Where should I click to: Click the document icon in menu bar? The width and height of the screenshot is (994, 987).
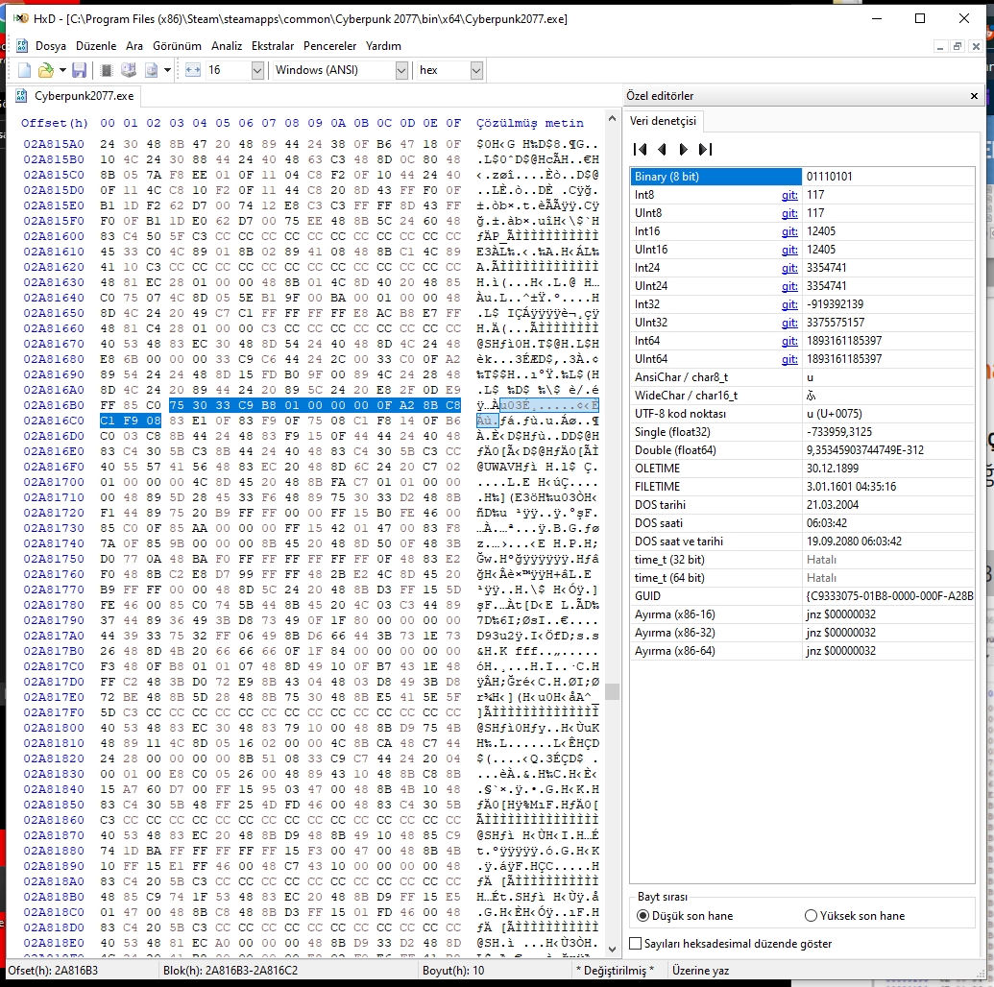click(22, 46)
